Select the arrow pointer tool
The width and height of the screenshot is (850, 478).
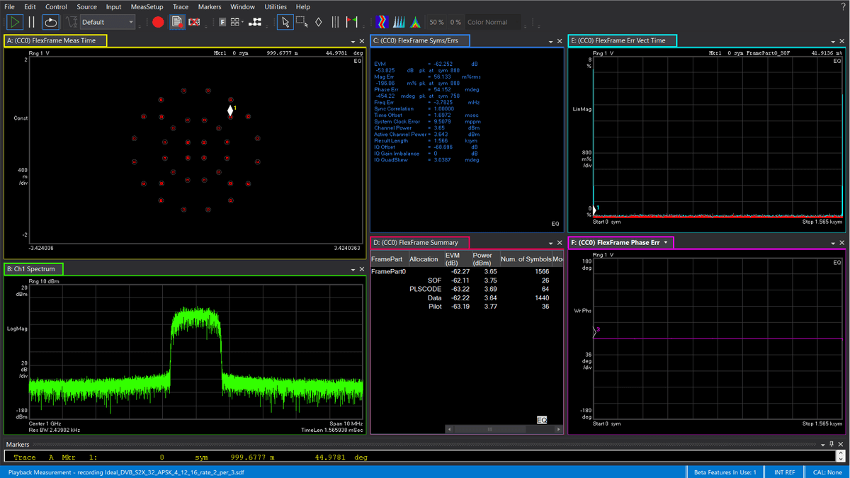coord(284,22)
